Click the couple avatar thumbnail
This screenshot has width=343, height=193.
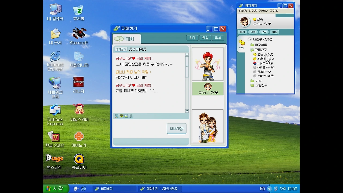(208, 126)
